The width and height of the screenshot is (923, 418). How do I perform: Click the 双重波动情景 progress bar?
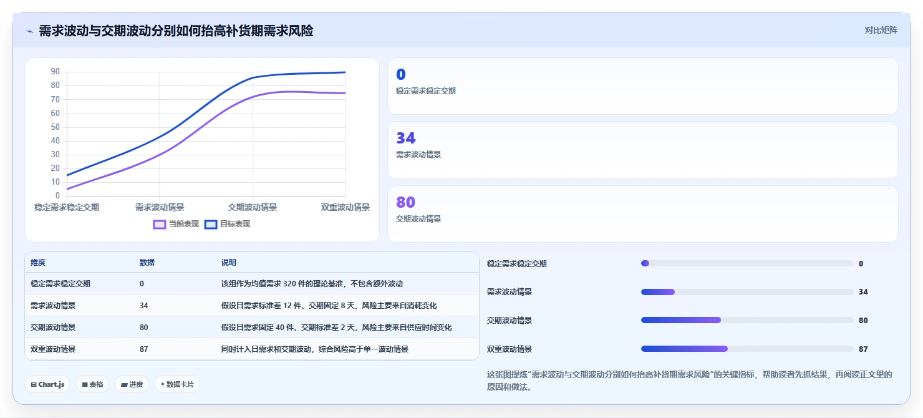pyautogui.click(x=747, y=349)
